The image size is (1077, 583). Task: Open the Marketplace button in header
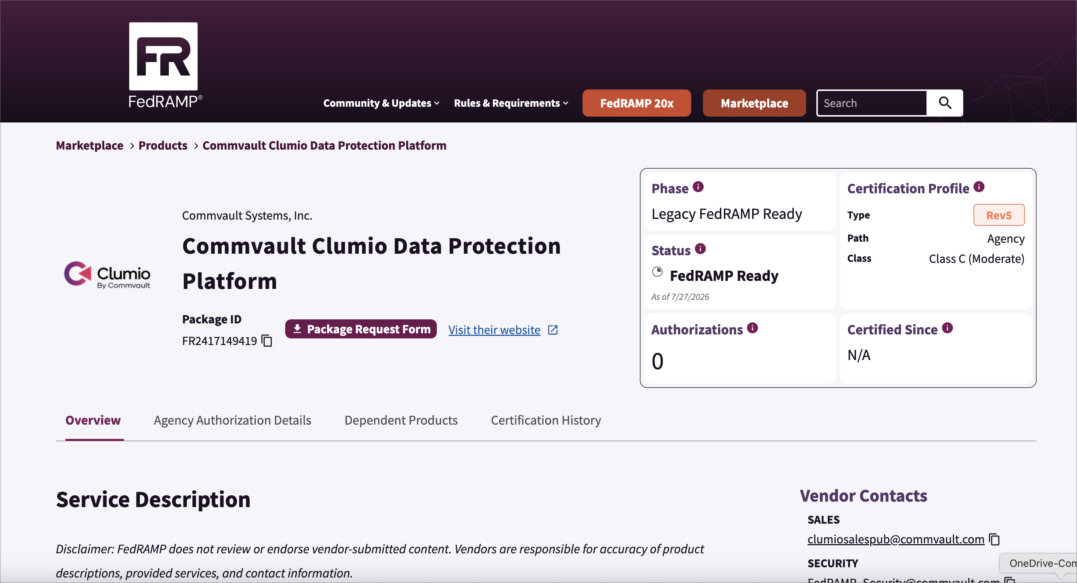754,103
